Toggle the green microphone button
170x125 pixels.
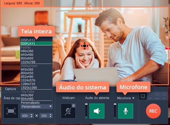[x=126, y=111]
